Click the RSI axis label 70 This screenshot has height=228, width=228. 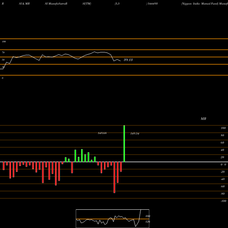3,52
